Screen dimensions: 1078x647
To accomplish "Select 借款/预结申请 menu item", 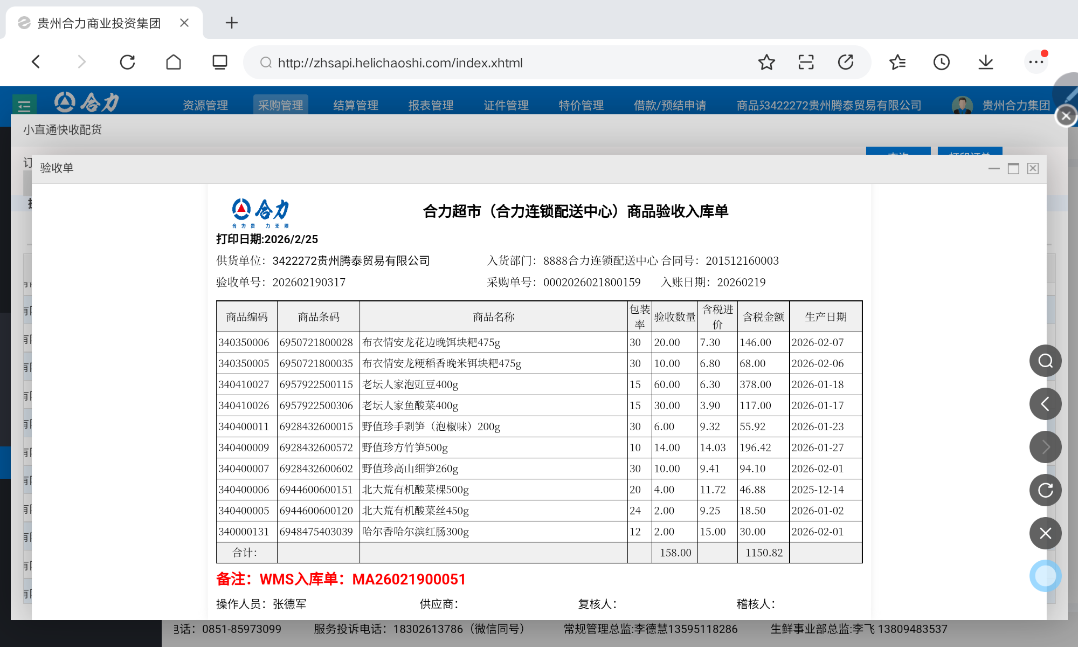I will point(670,105).
